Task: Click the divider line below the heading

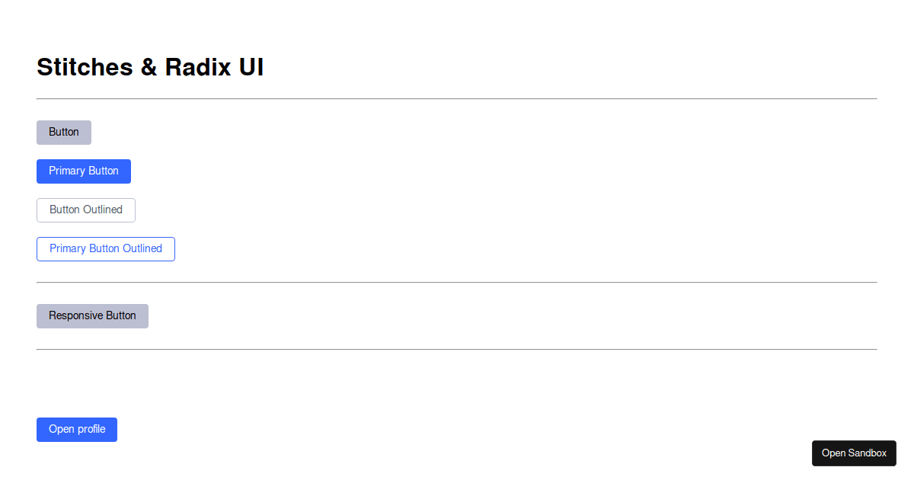Action: pyautogui.click(x=457, y=99)
